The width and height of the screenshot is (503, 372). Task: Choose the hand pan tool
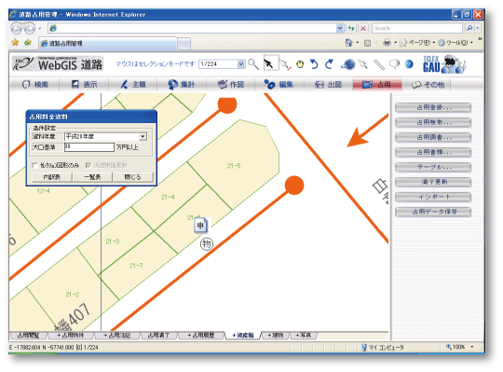(x=300, y=64)
